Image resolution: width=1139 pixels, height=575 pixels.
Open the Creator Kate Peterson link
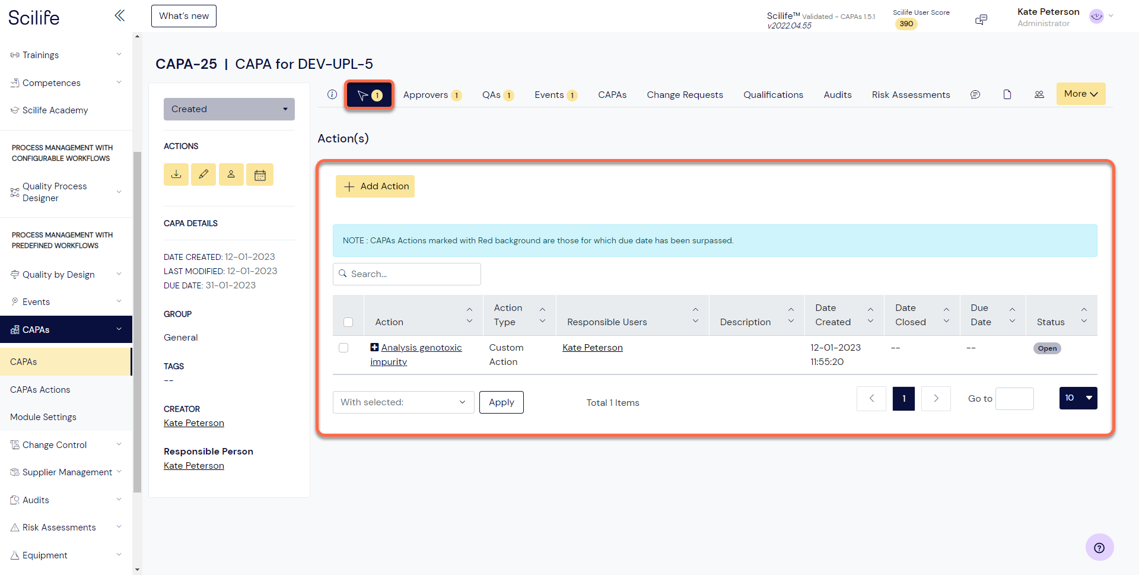pyautogui.click(x=194, y=423)
